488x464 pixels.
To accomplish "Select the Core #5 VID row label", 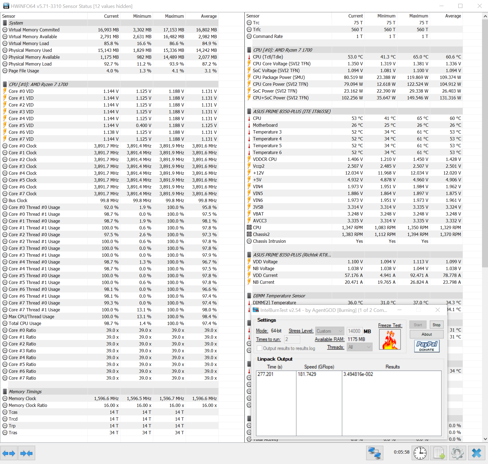I will (x=21, y=125).
